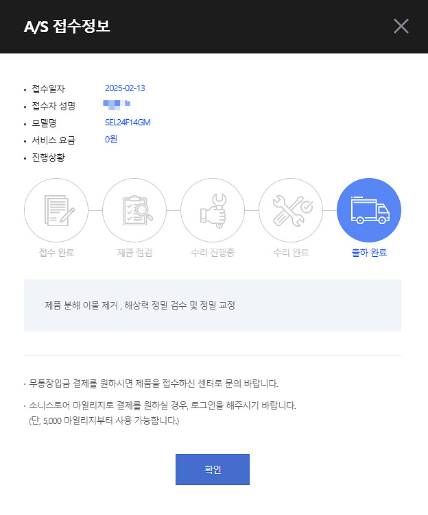428x515 pixels.
Task: Click the 접수 완료 document icon
Action: click(56, 210)
